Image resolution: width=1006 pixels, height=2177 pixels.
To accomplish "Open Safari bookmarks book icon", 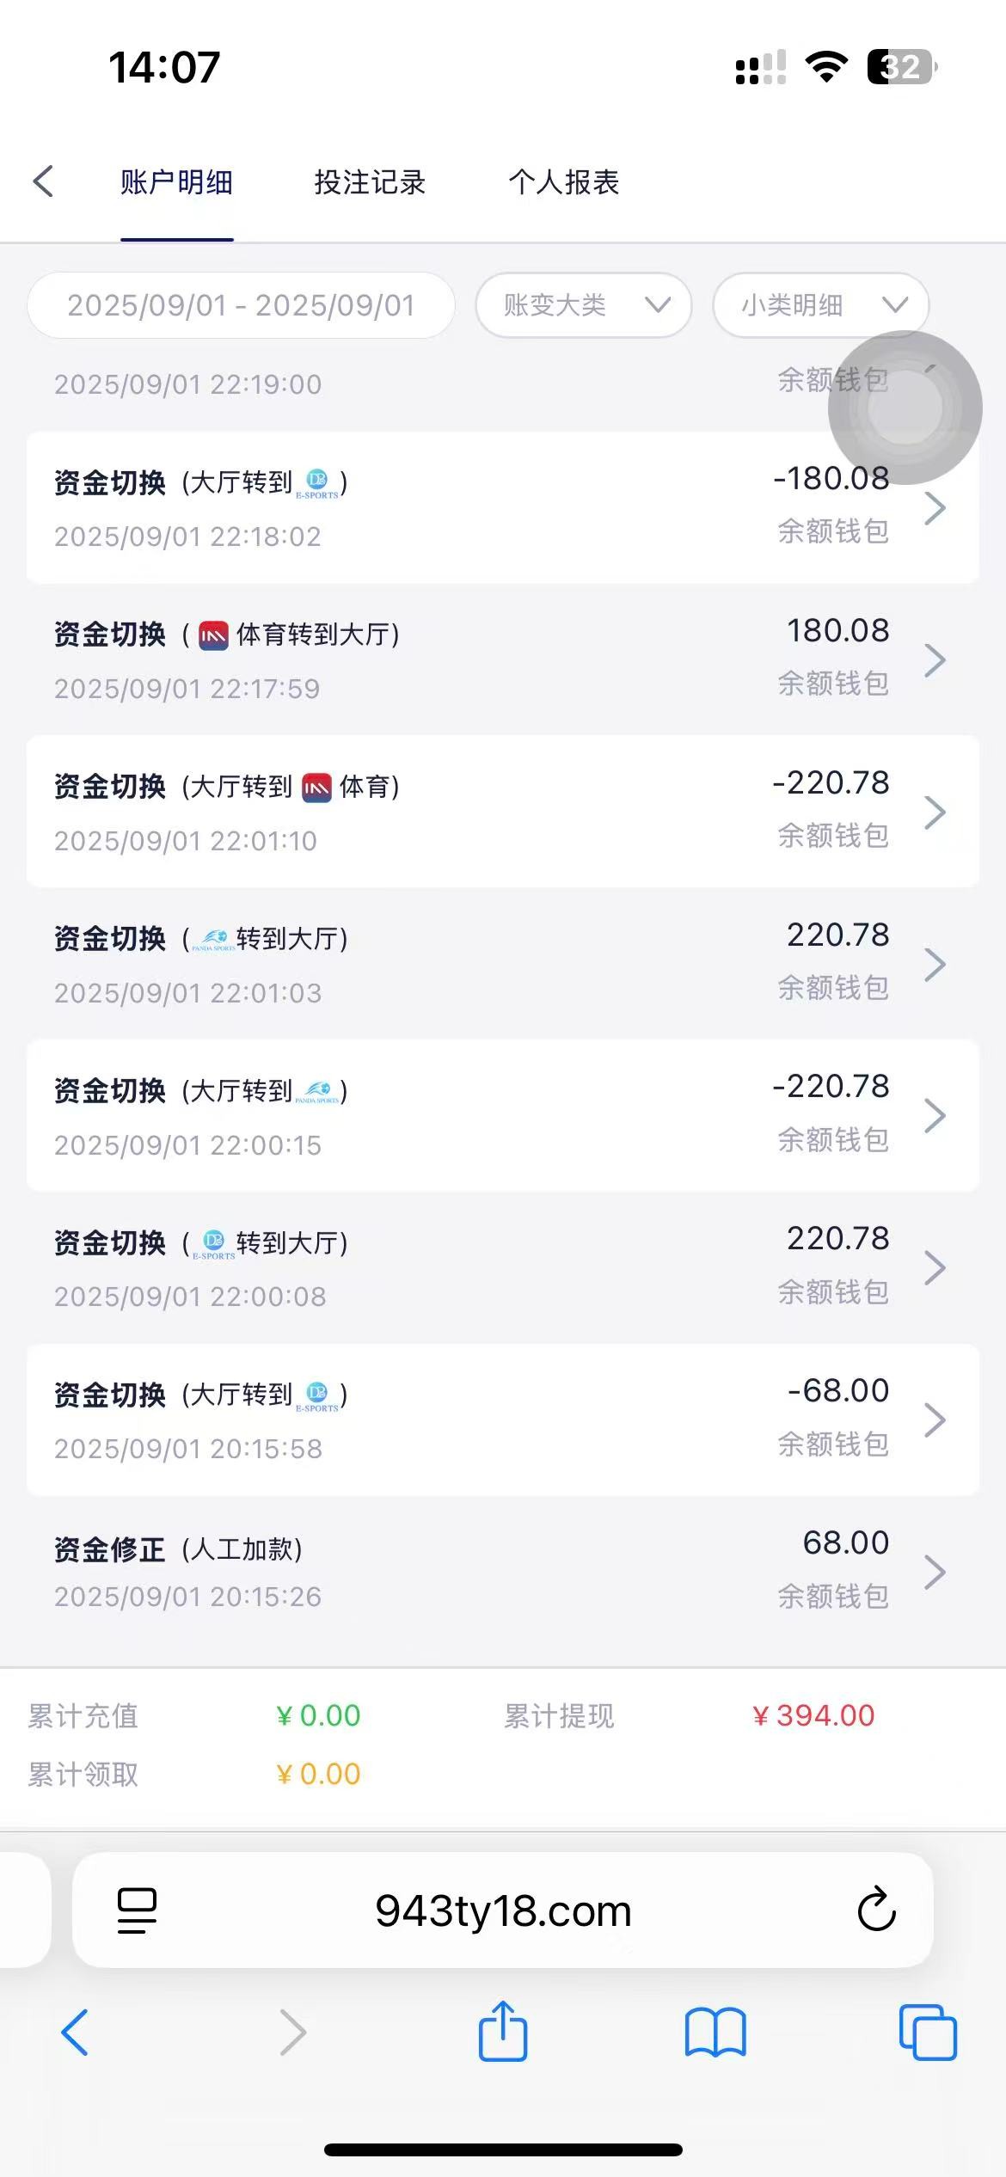I will (715, 2032).
